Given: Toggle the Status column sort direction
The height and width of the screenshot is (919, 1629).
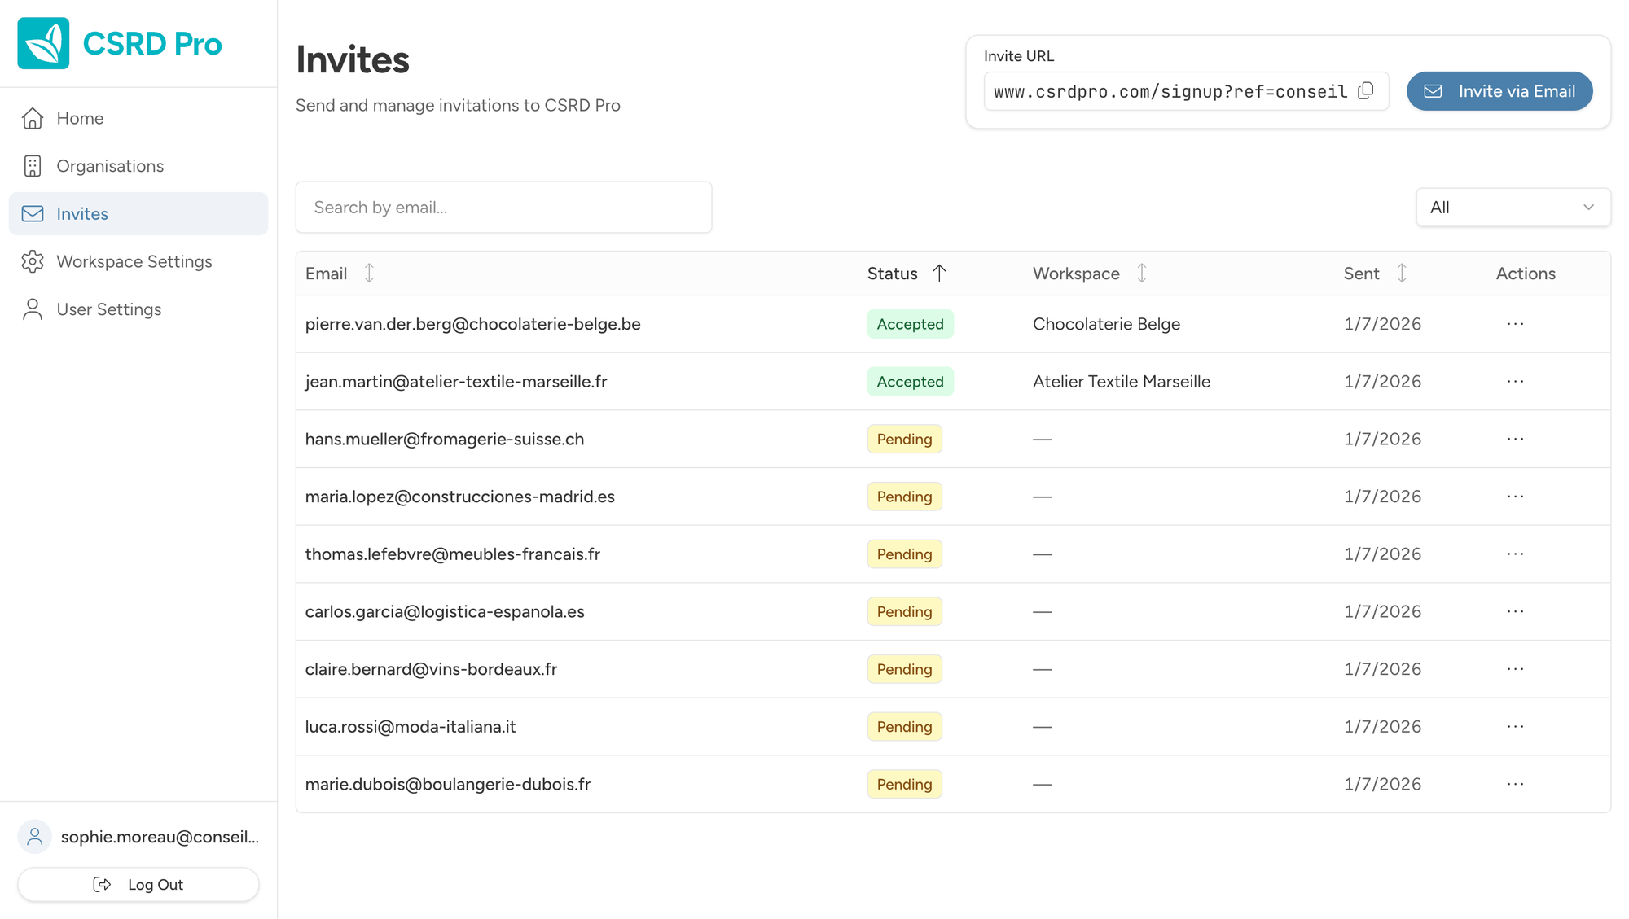Looking at the screenshot, I should coord(940,274).
